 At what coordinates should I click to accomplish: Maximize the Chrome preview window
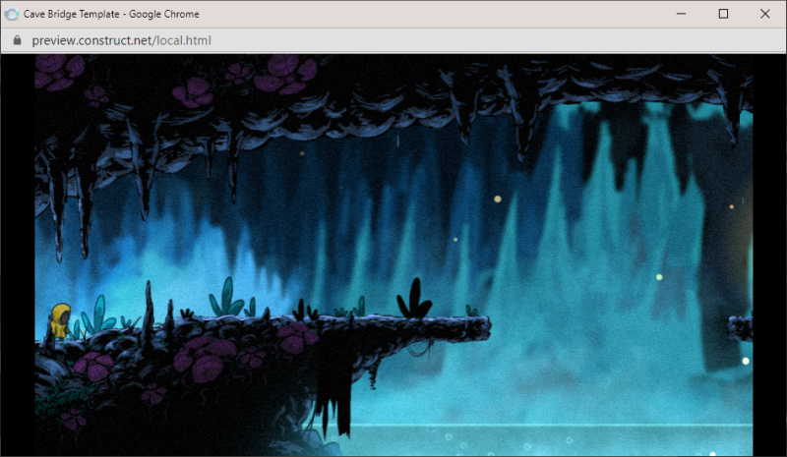[x=723, y=14]
